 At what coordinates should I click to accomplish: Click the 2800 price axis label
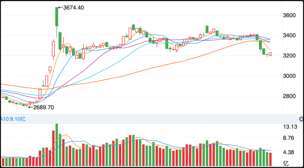[289, 96]
